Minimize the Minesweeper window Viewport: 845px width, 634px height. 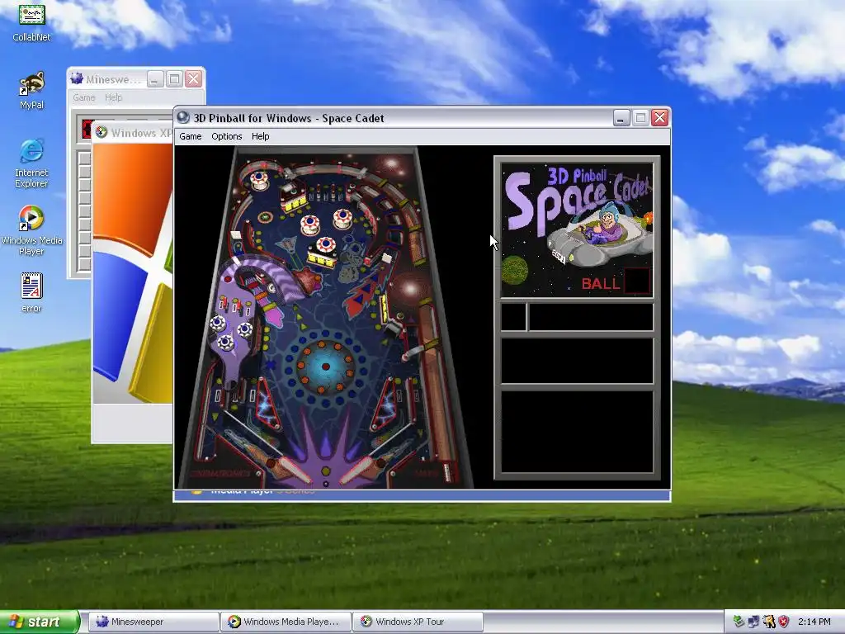point(154,79)
